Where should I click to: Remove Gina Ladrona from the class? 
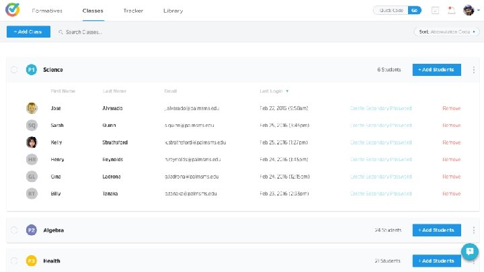point(451,177)
